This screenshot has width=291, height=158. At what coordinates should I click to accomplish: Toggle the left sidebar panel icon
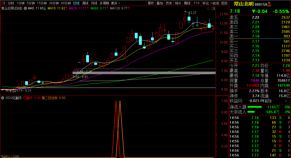4,3
